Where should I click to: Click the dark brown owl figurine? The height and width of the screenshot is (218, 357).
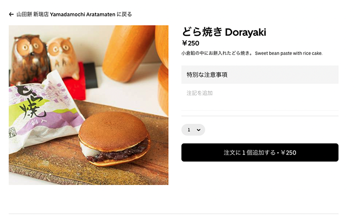[29, 59]
